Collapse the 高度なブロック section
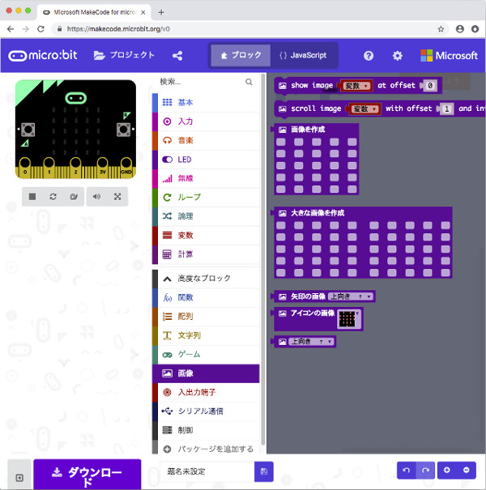The height and width of the screenshot is (490, 486). pos(206,279)
